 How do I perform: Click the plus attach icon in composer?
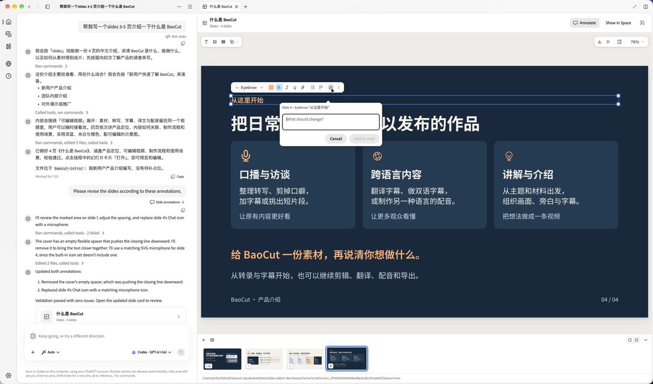33,352
